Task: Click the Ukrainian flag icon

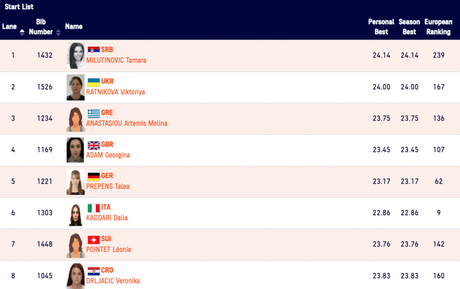Action: point(93,82)
